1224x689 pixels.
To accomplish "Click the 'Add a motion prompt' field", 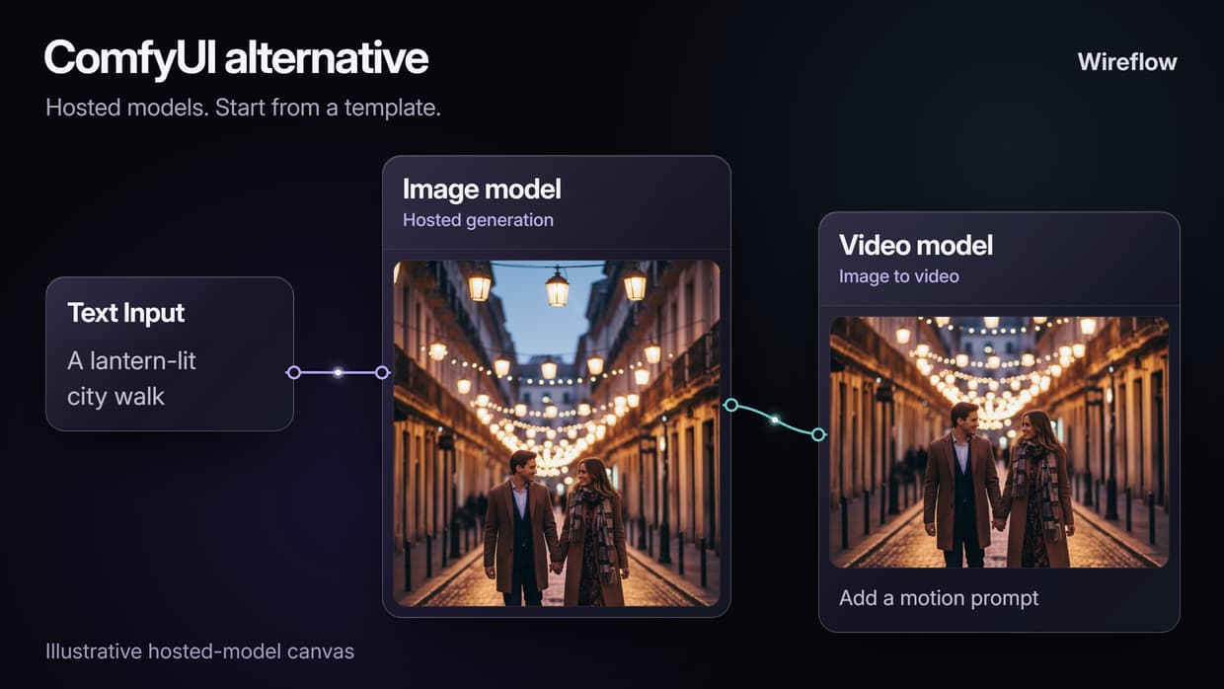I will 939,598.
